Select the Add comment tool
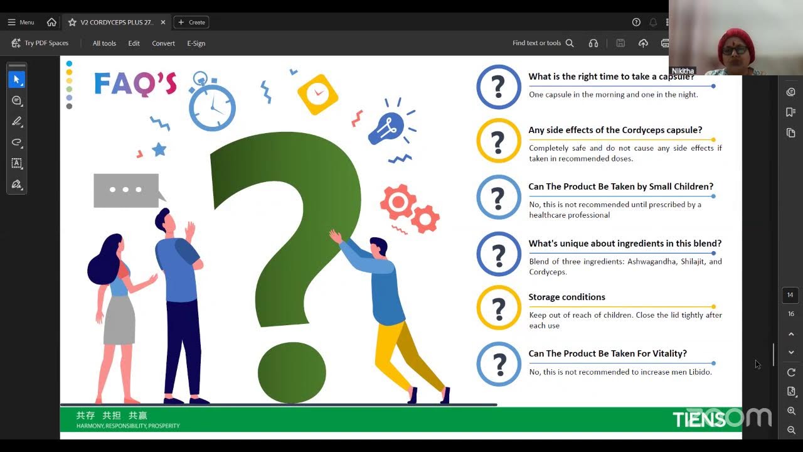The height and width of the screenshot is (452, 803). (17, 100)
